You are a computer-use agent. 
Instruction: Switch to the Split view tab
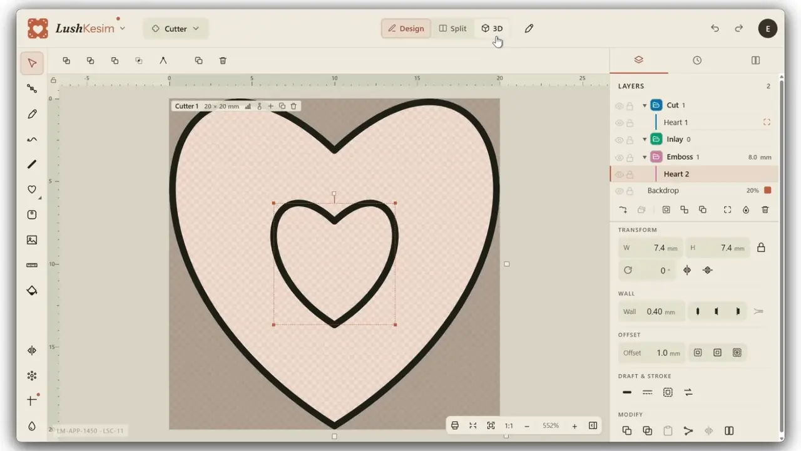click(x=452, y=28)
